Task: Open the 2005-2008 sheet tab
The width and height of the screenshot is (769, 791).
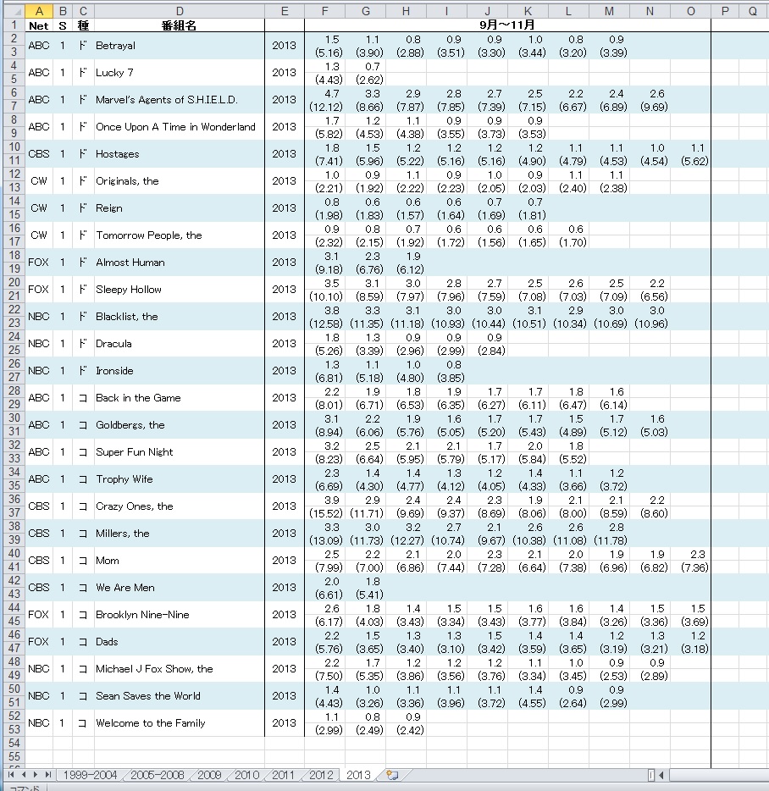Action: coord(157,775)
